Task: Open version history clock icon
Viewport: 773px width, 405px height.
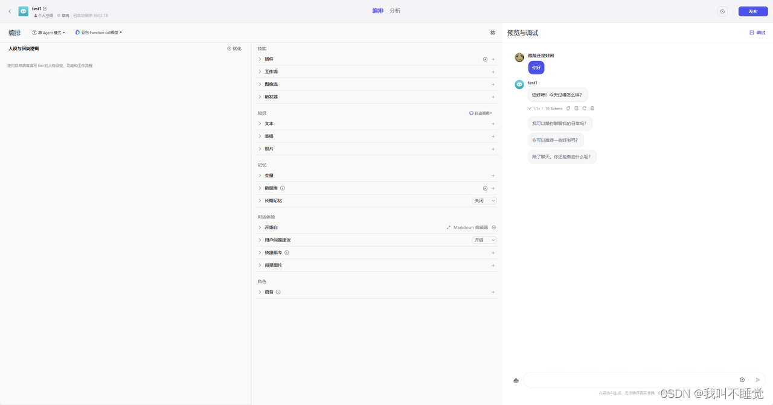Action: (722, 11)
